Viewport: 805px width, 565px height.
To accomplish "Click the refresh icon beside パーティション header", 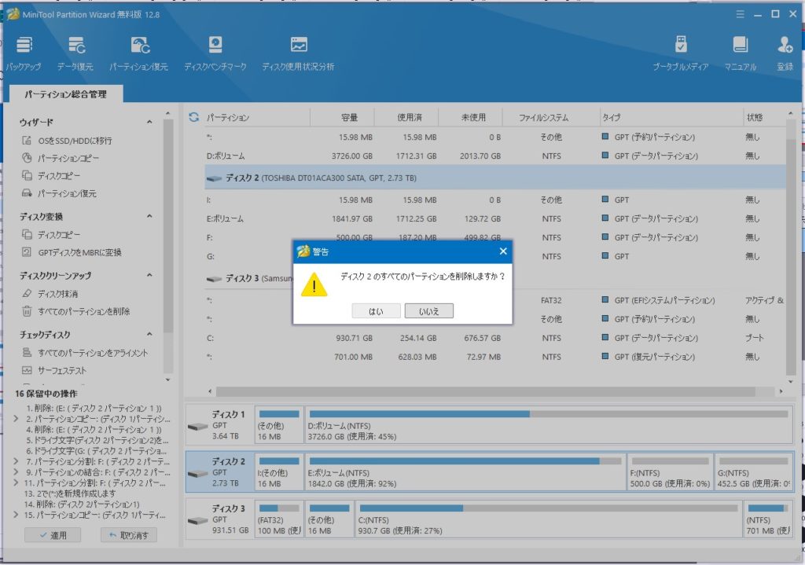I will pyautogui.click(x=193, y=118).
